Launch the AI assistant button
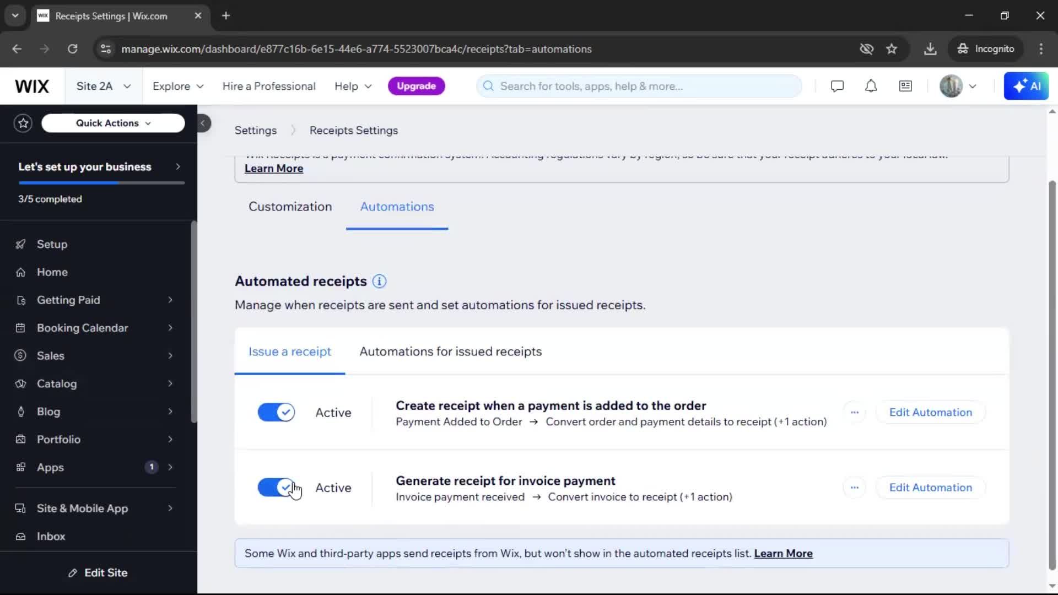 click(1026, 86)
